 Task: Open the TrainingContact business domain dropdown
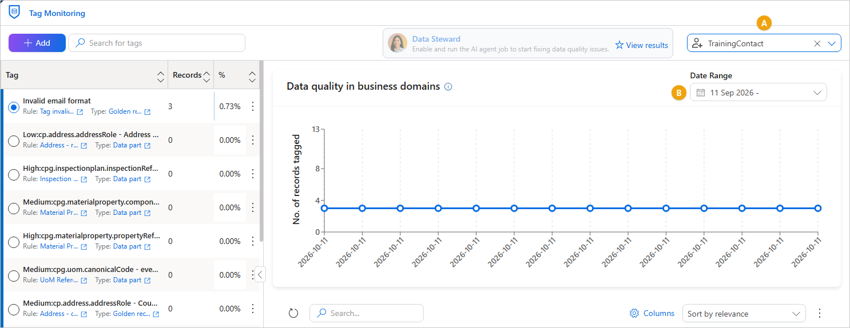point(832,43)
